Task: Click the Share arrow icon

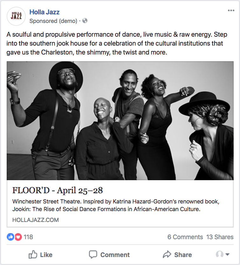Action: coord(167,254)
